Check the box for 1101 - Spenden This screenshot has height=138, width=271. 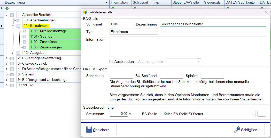tap(24, 37)
